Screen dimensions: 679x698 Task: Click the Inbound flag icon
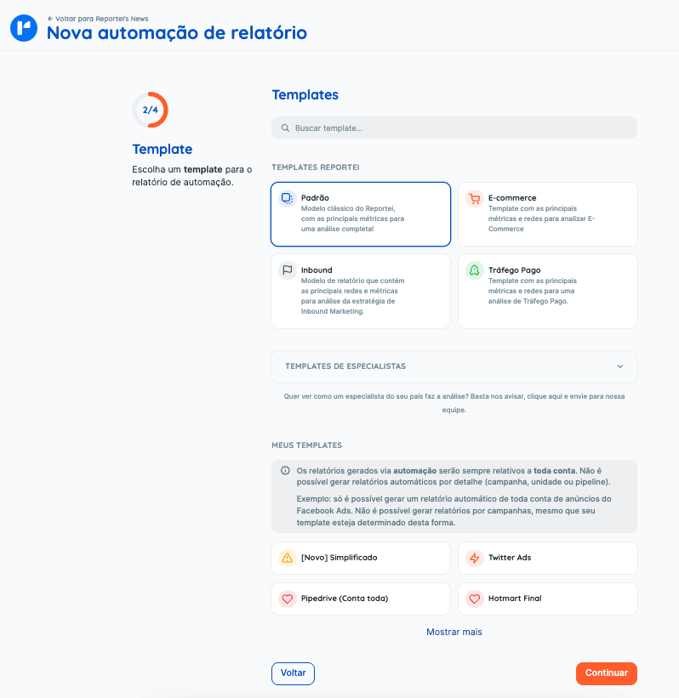coord(288,270)
